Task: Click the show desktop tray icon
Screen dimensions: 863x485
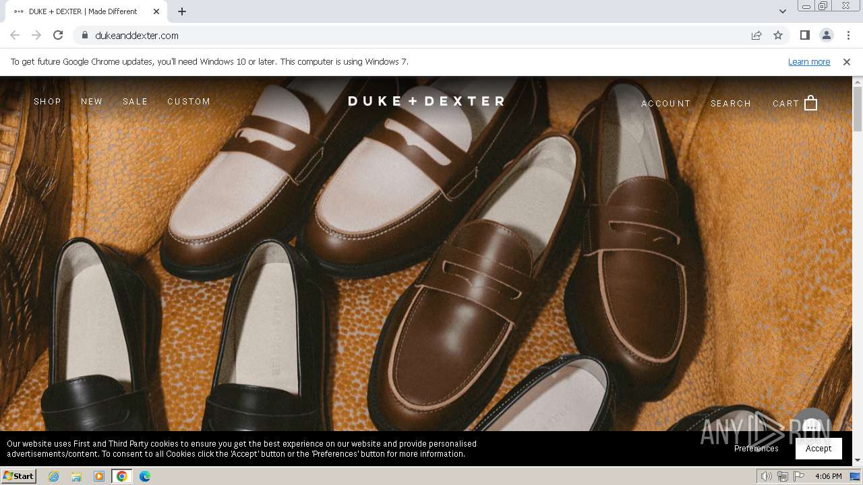Action: coord(855,476)
